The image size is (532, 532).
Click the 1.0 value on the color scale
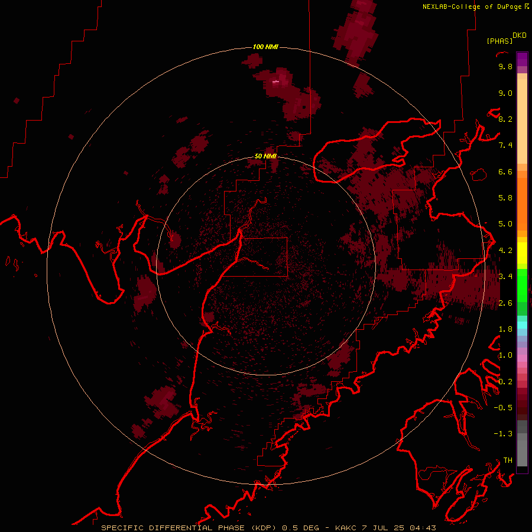click(x=505, y=355)
